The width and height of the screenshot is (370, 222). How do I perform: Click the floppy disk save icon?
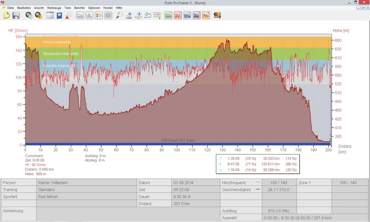(16, 15)
